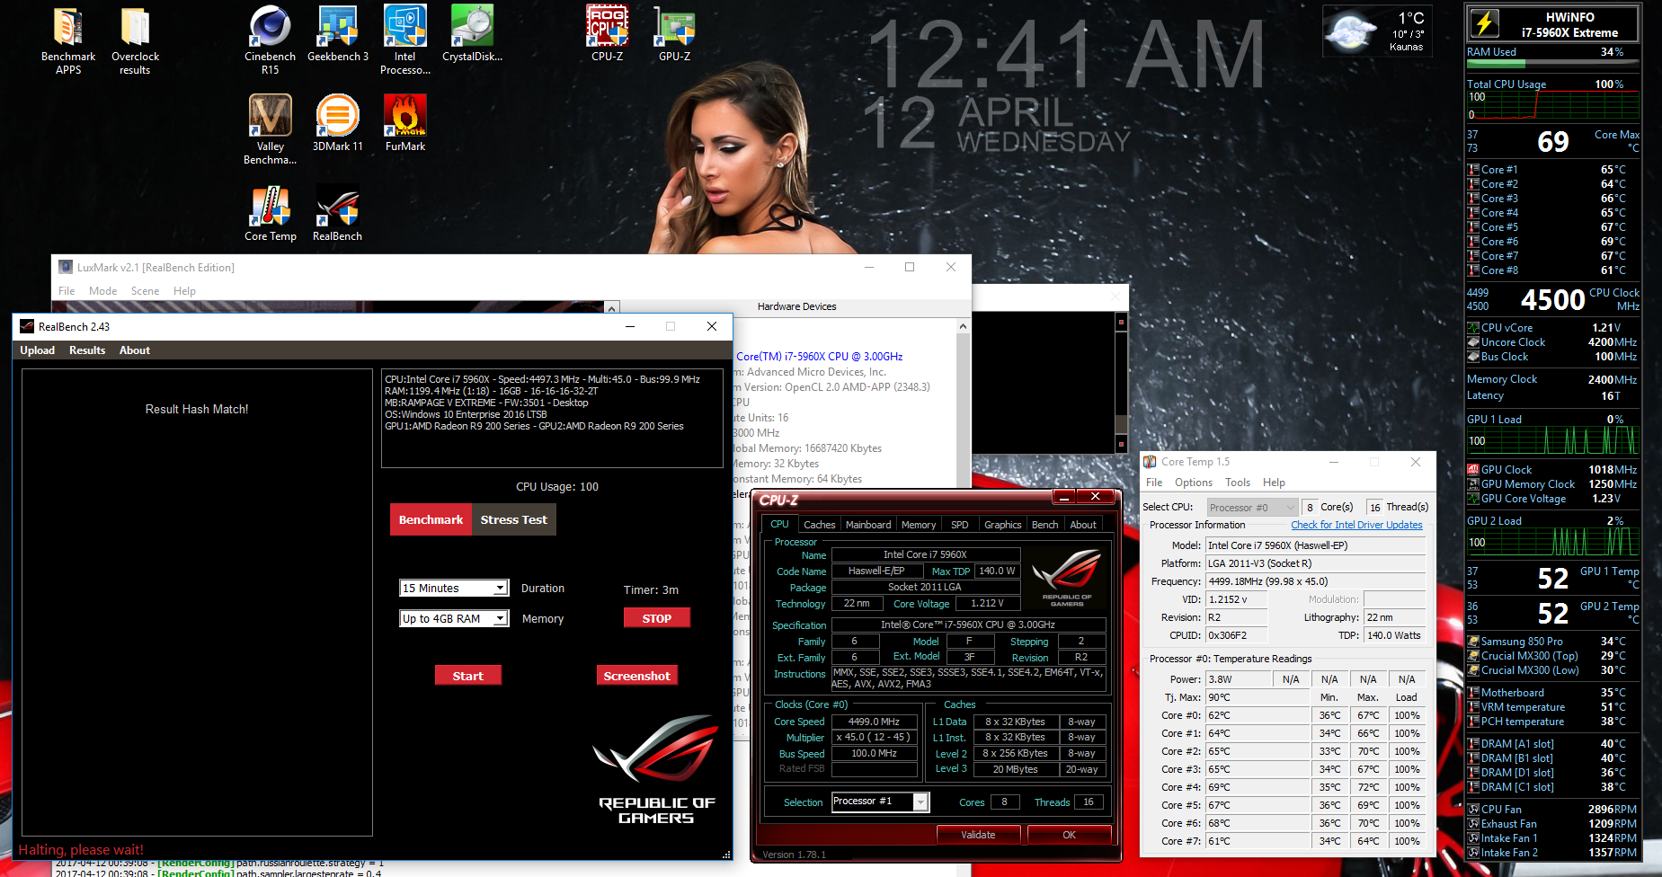Click the Motherboard temperature icon in HWiNFO

1473,693
